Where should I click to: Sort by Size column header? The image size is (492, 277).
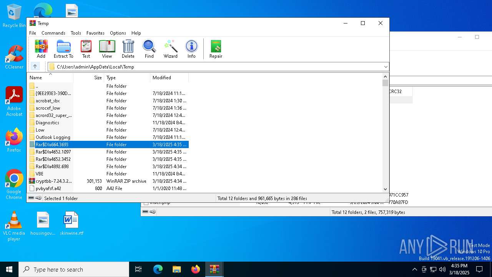click(x=89, y=78)
